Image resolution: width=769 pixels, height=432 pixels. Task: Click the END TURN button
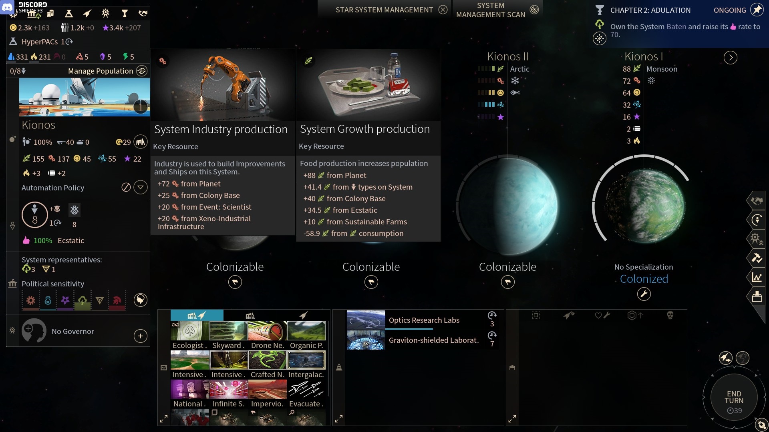tap(734, 397)
